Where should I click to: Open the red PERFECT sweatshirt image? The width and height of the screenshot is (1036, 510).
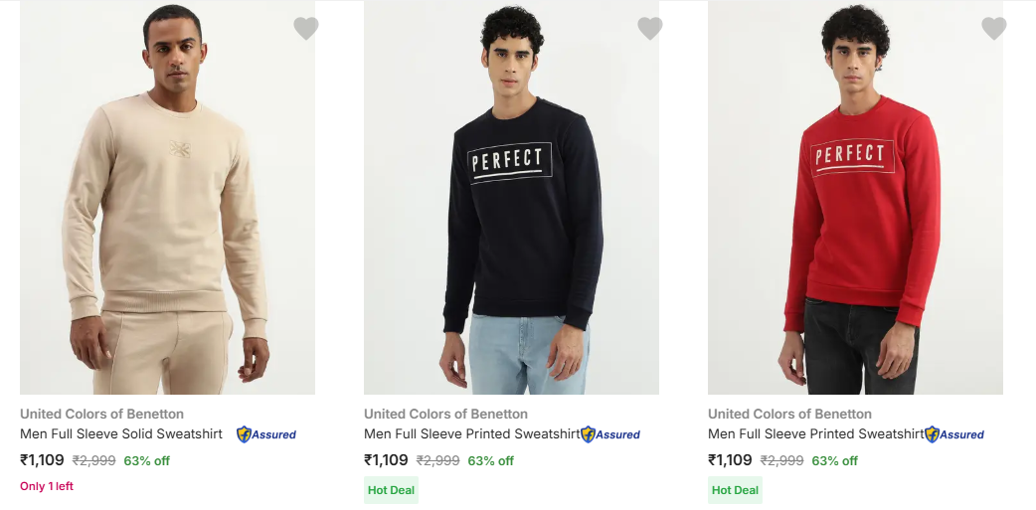[855, 199]
